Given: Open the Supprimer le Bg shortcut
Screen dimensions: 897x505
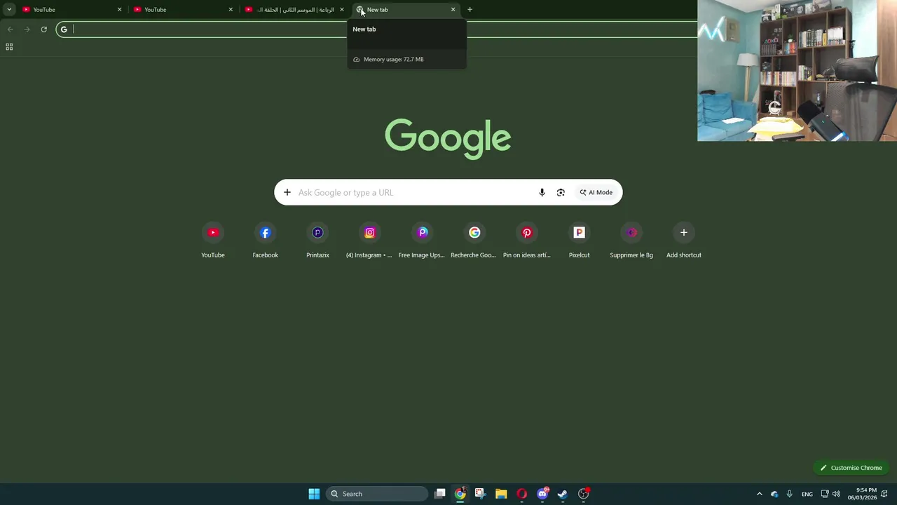Looking at the screenshot, I should 631,241.
